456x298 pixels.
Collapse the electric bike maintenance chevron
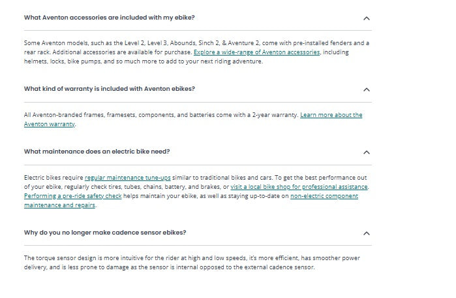[366, 152]
